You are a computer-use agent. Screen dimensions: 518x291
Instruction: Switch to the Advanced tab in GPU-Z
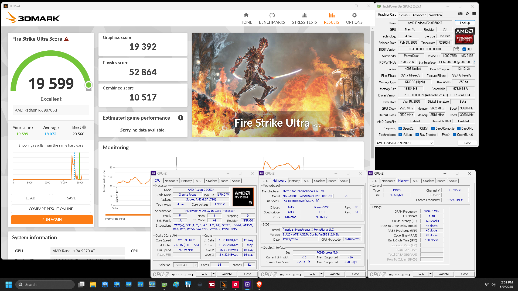coord(419,15)
